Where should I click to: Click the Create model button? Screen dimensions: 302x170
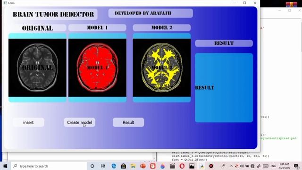click(x=80, y=122)
